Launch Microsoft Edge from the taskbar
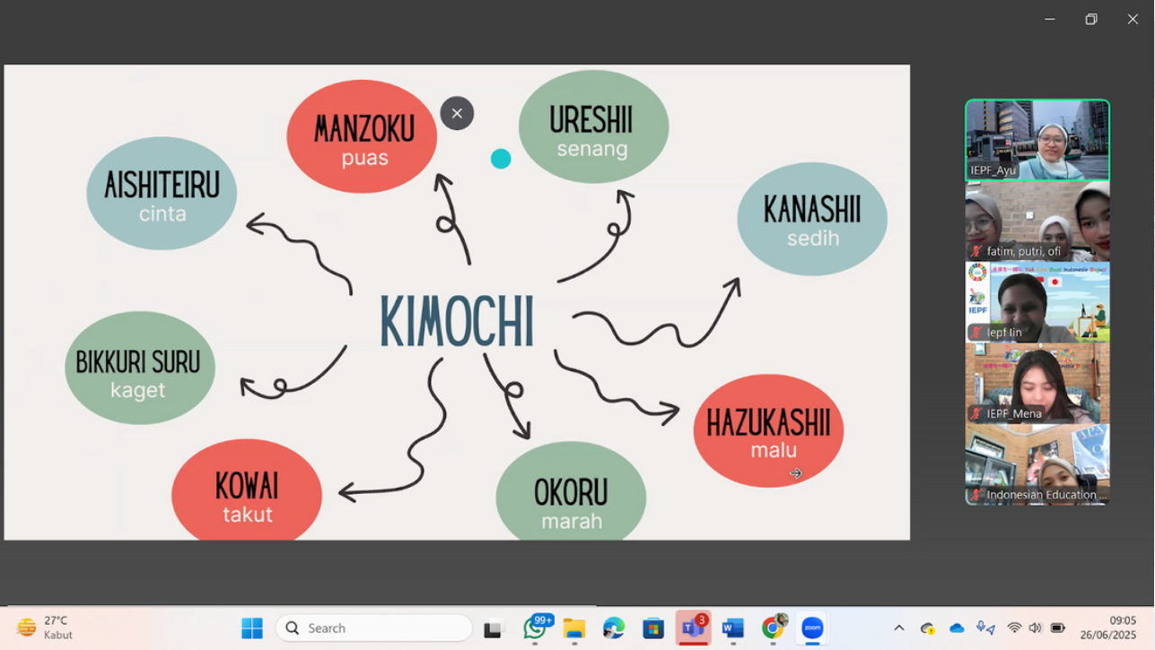 pos(614,628)
